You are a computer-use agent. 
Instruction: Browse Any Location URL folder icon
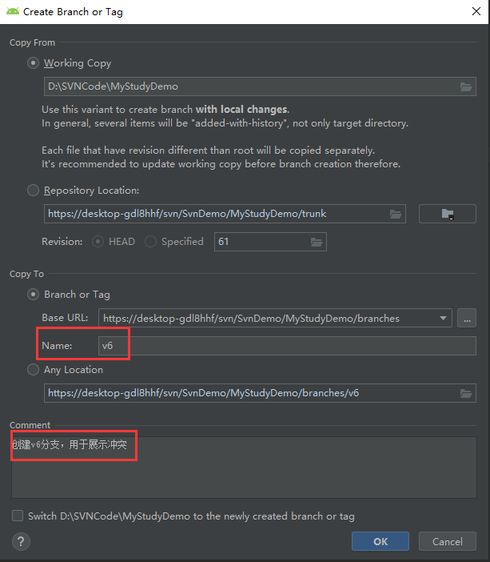(466, 394)
